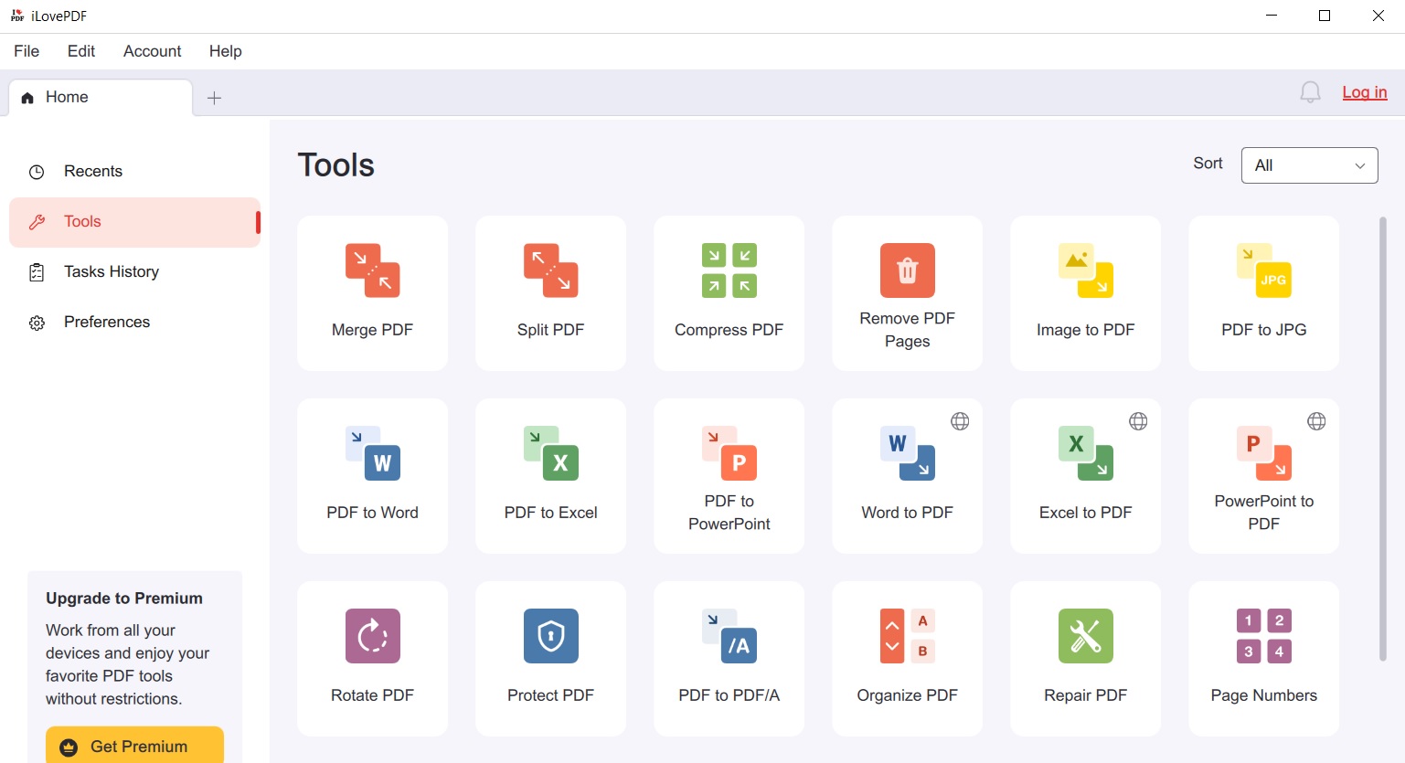Image resolution: width=1405 pixels, height=763 pixels.
Task: Click the tools list vertical scrollbar
Action: coord(1383,439)
